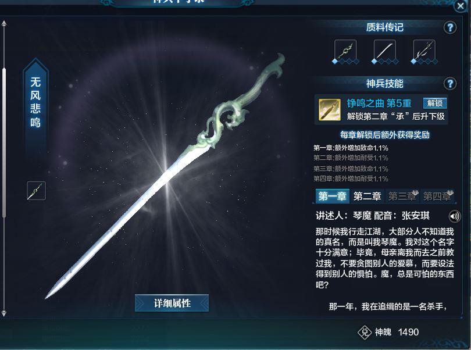Select the middle plain blade material icon
This screenshot has width=471, height=350.
[x=385, y=51]
